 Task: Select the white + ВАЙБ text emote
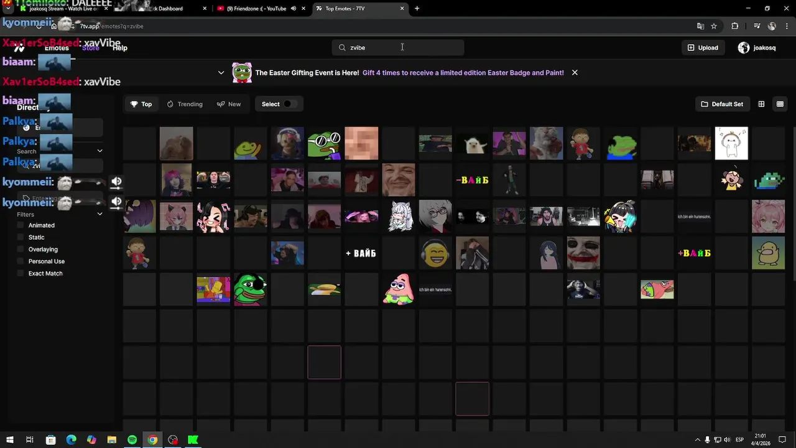tap(361, 253)
